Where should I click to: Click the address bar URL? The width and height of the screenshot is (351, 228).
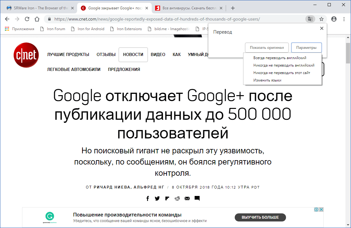(157, 19)
